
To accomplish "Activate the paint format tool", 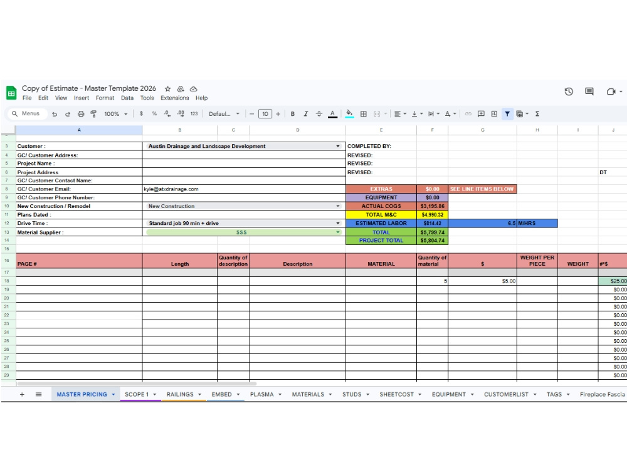I will pos(93,114).
